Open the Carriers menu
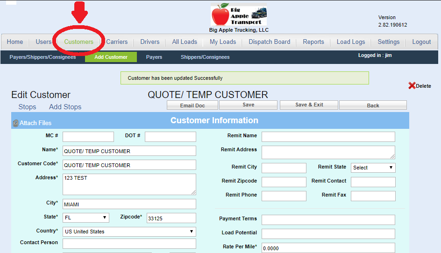441x253 pixels. pos(117,42)
